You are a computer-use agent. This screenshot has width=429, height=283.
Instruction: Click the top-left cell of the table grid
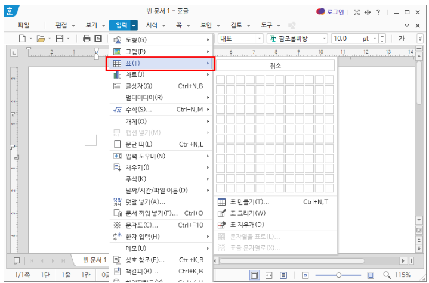pos(220,79)
